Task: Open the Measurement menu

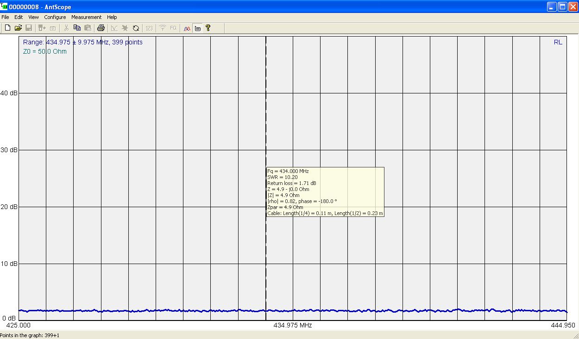Action: tap(86, 17)
